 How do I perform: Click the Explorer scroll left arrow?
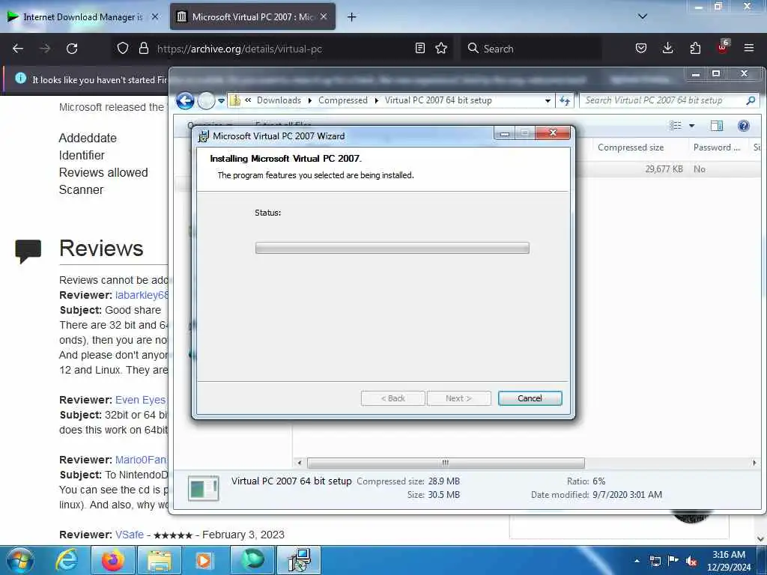(300, 462)
